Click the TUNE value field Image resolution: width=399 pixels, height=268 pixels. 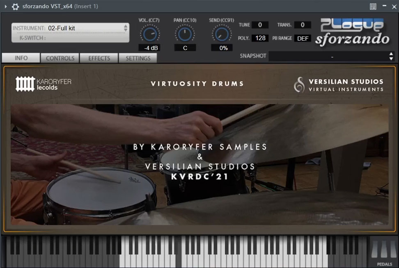(260, 25)
